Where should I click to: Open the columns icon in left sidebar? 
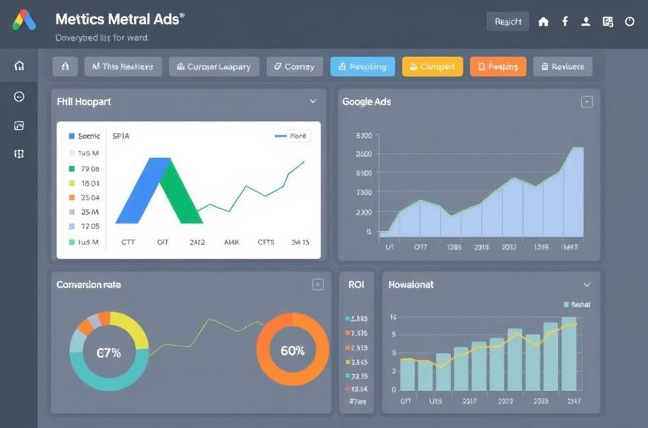(19, 154)
